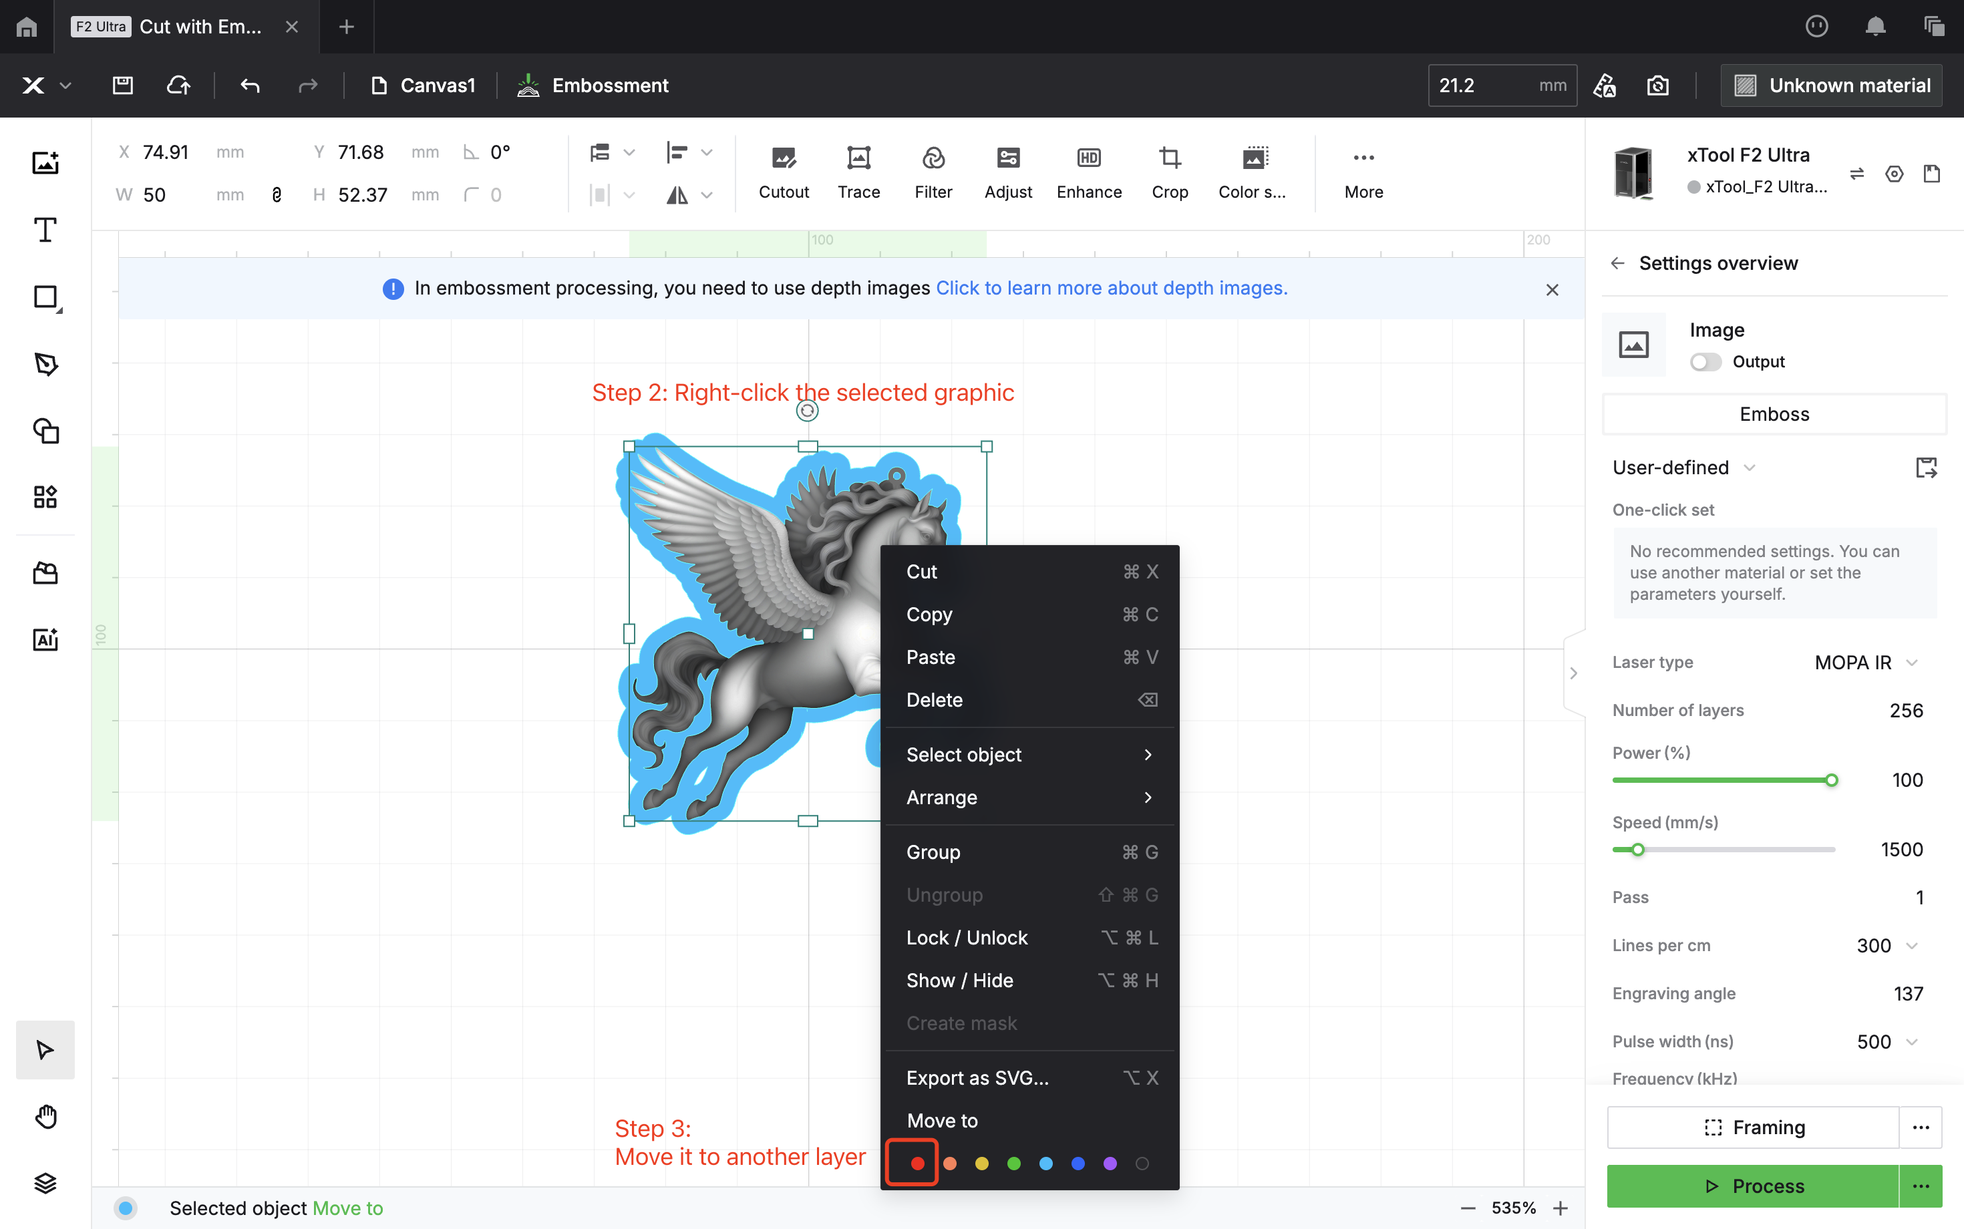
Task: Go back from Settings overview arrow
Action: click(x=1618, y=263)
